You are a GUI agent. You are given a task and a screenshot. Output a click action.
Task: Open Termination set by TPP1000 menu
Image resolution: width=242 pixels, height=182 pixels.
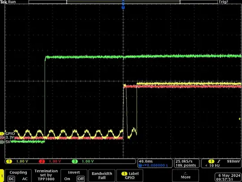click(46, 175)
